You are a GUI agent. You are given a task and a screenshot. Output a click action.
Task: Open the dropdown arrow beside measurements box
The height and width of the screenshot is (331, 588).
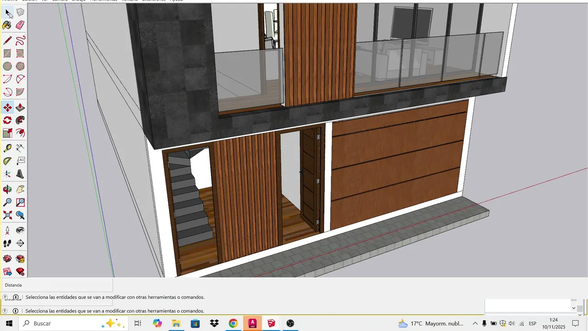coord(573,308)
